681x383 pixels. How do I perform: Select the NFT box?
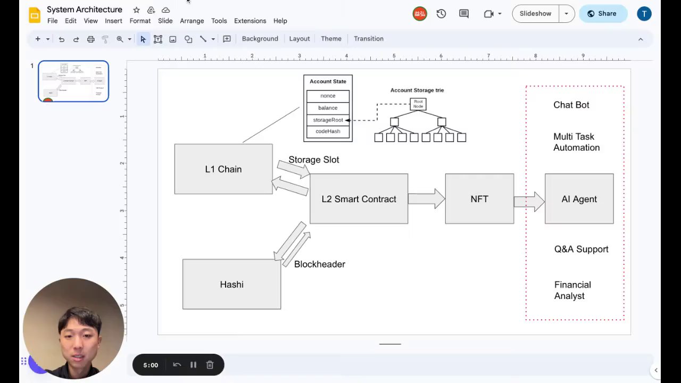point(479,199)
